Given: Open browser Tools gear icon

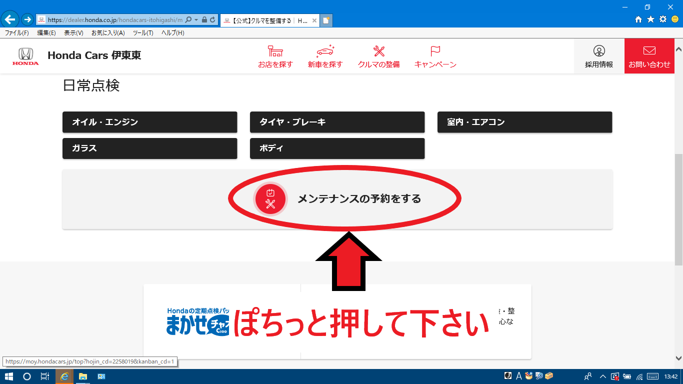Looking at the screenshot, I should [x=663, y=19].
